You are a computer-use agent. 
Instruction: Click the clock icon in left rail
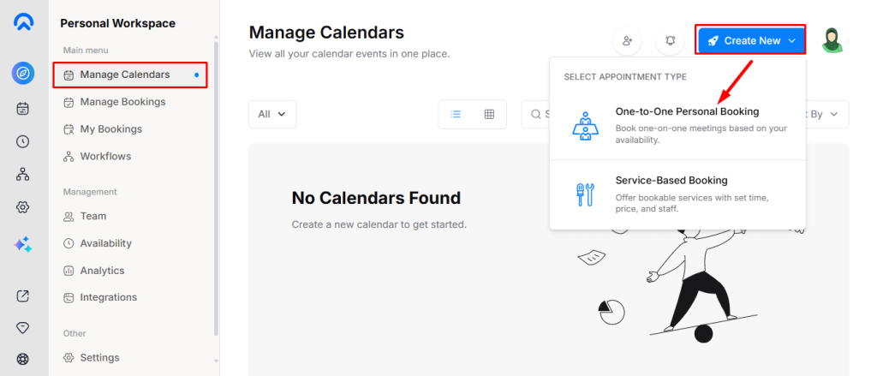[x=23, y=141]
